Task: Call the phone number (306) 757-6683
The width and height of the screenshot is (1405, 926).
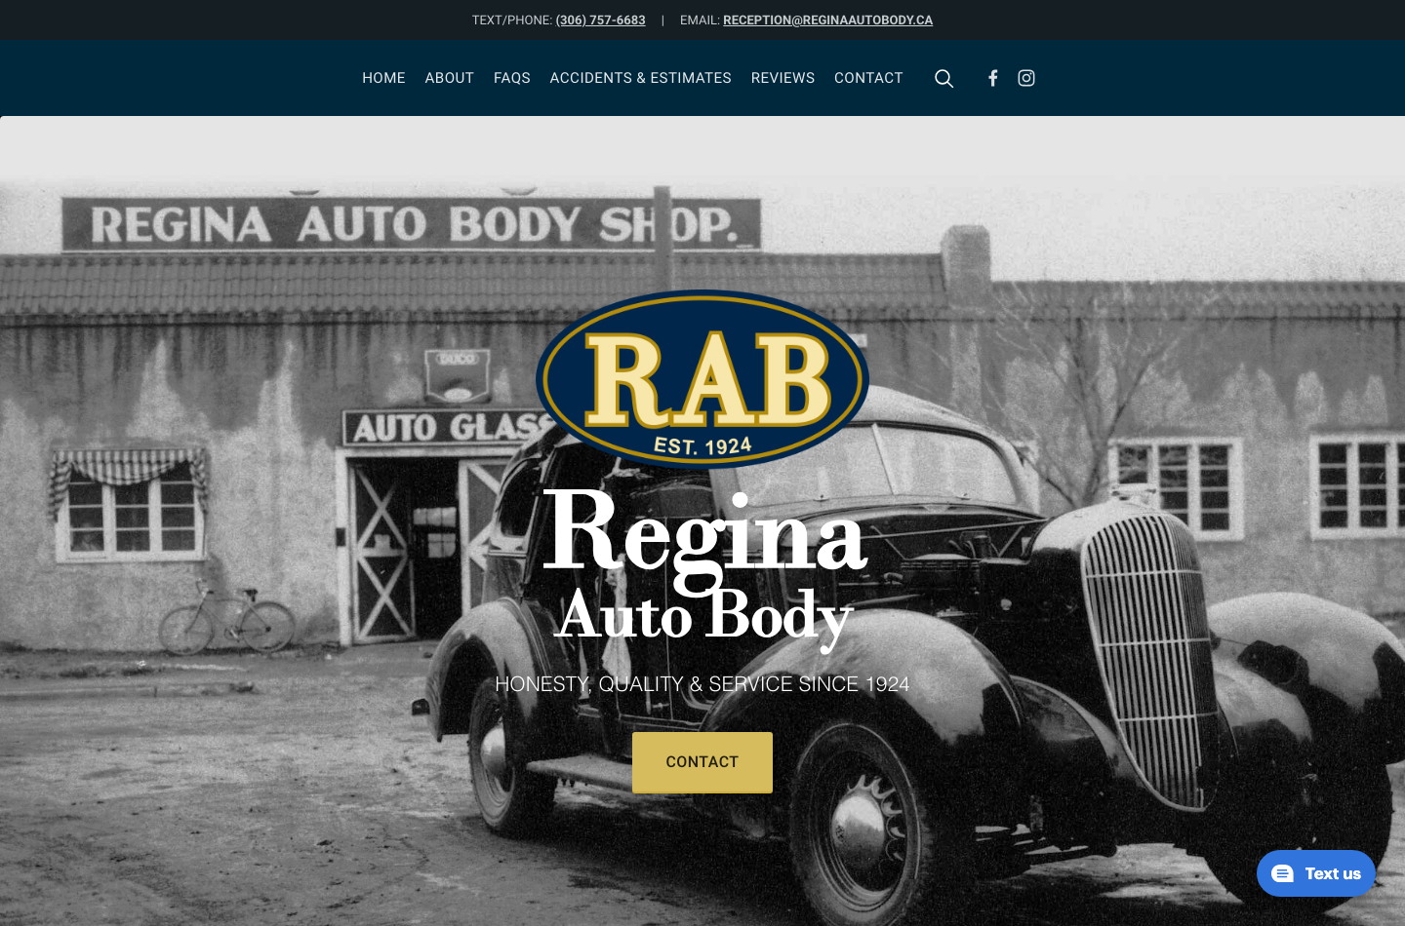Action: [x=601, y=20]
